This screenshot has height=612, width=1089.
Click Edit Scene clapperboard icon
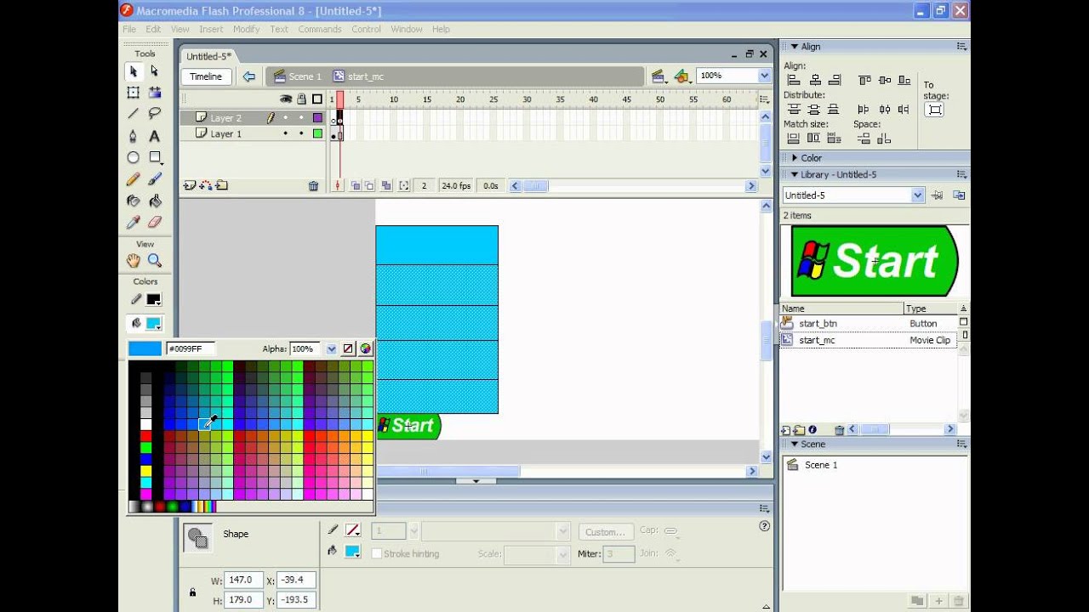(658, 76)
